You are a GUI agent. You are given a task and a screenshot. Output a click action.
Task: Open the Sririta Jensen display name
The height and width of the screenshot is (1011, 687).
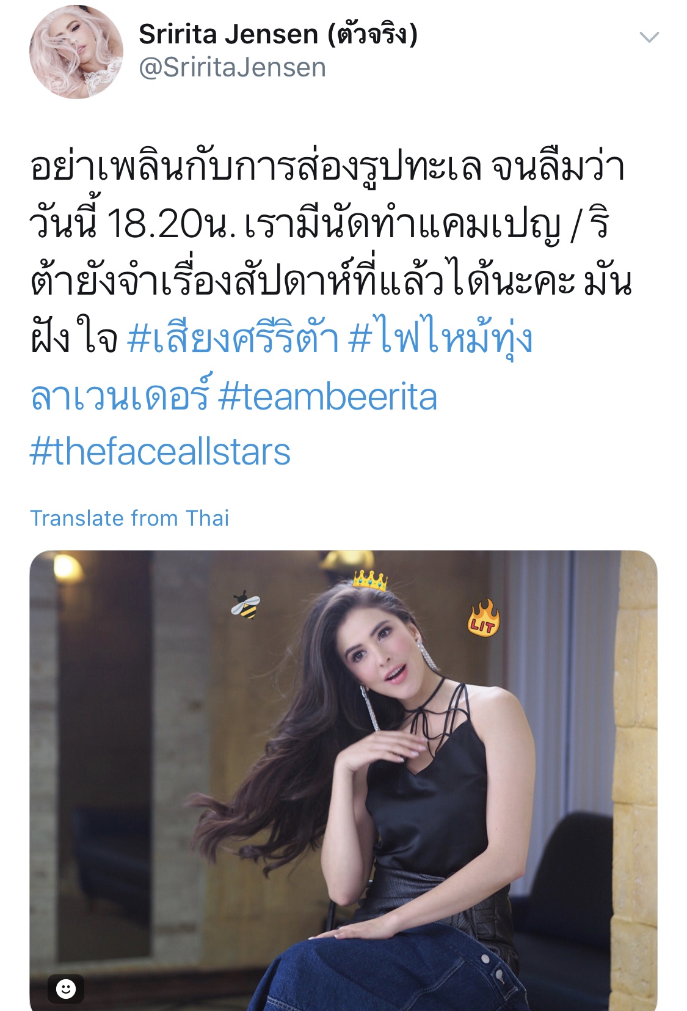pos(278,34)
